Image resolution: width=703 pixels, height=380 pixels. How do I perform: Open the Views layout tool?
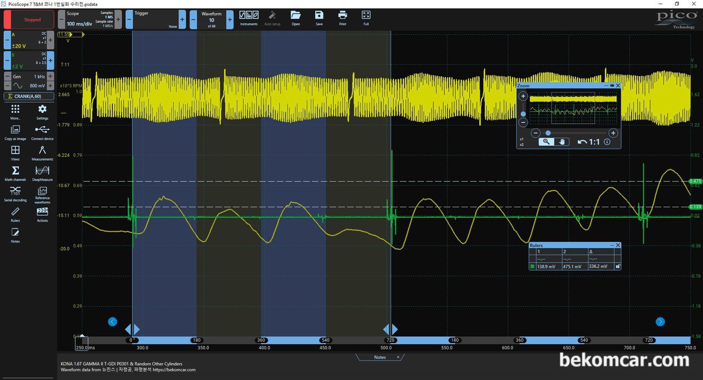(15, 152)
